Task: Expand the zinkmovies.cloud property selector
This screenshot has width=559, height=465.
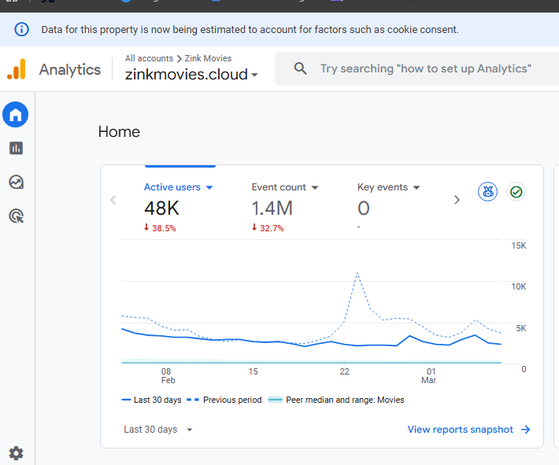Action: click(x=191, y=75)
